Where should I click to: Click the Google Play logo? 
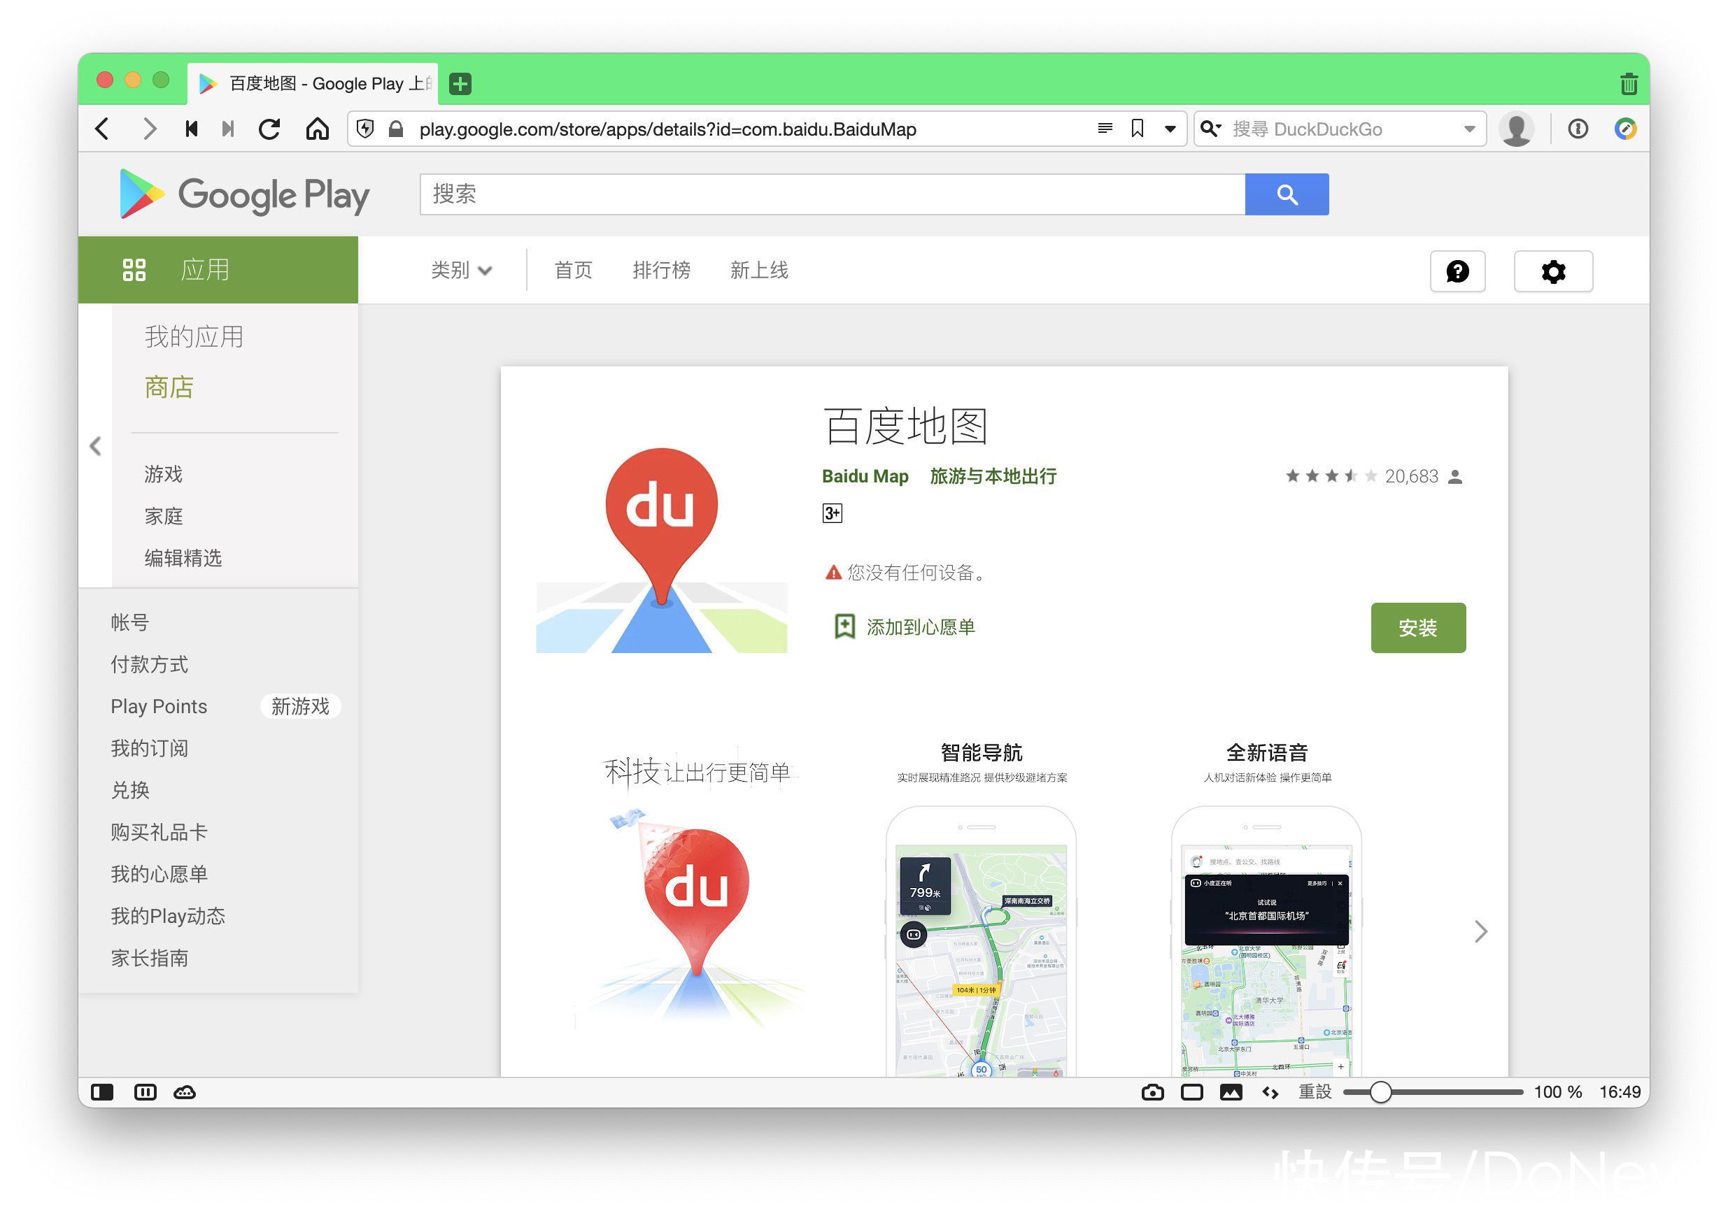pos(245,194)
